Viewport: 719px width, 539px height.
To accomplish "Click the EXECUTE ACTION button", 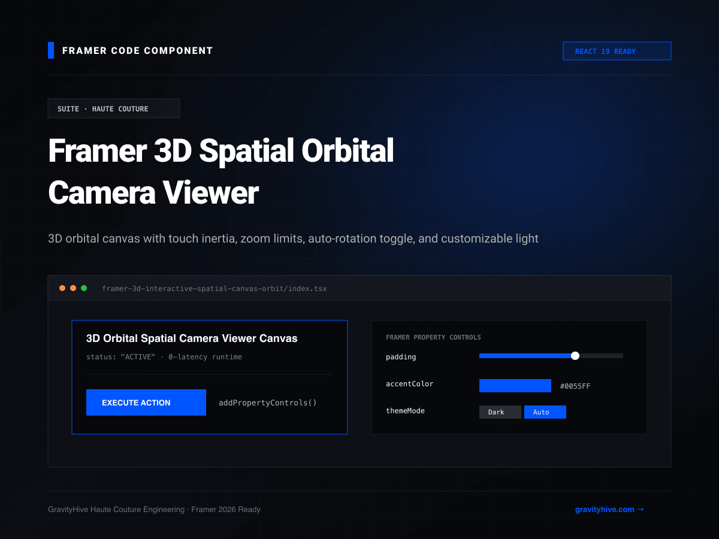I will point(146,402).
